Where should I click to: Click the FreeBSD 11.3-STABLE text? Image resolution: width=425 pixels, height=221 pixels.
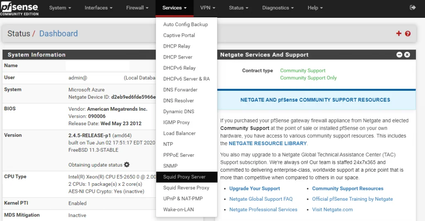93,150
